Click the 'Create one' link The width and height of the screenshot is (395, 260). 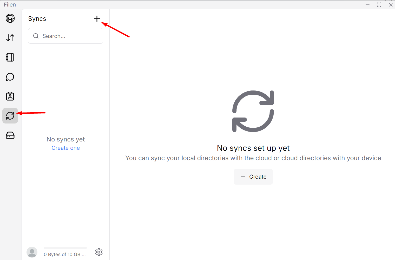[65, 148]
